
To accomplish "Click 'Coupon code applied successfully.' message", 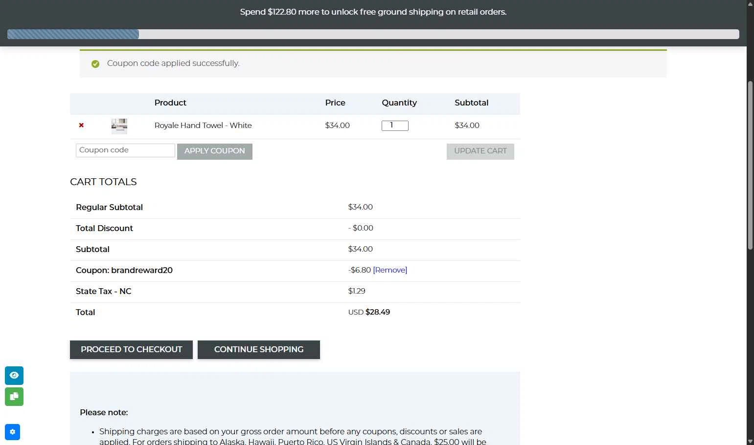I will click(173, 63).
